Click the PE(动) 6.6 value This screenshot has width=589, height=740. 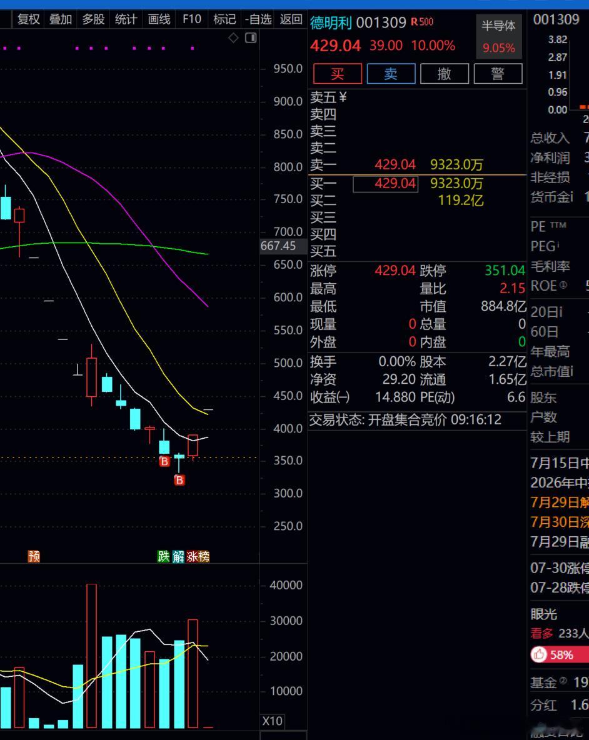[516, 397]
